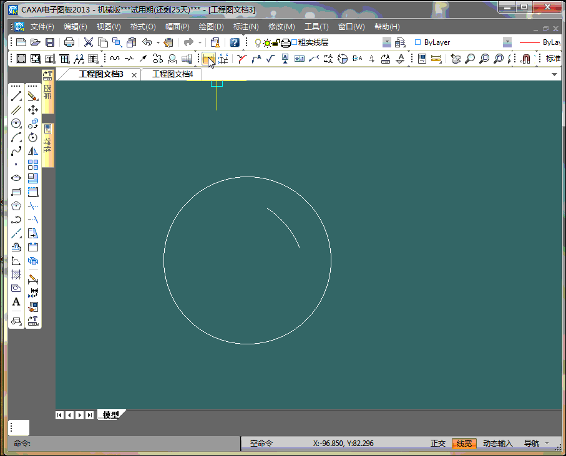Select the Circle drawing tool
This screenshot has height=456, width=566.
coord(16,124)
